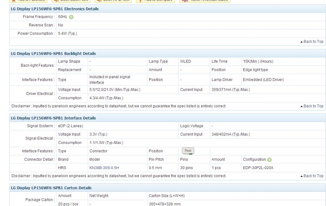
Task: Select the 5.4W (Typ.) power consumption value
Action: [67, 34]
